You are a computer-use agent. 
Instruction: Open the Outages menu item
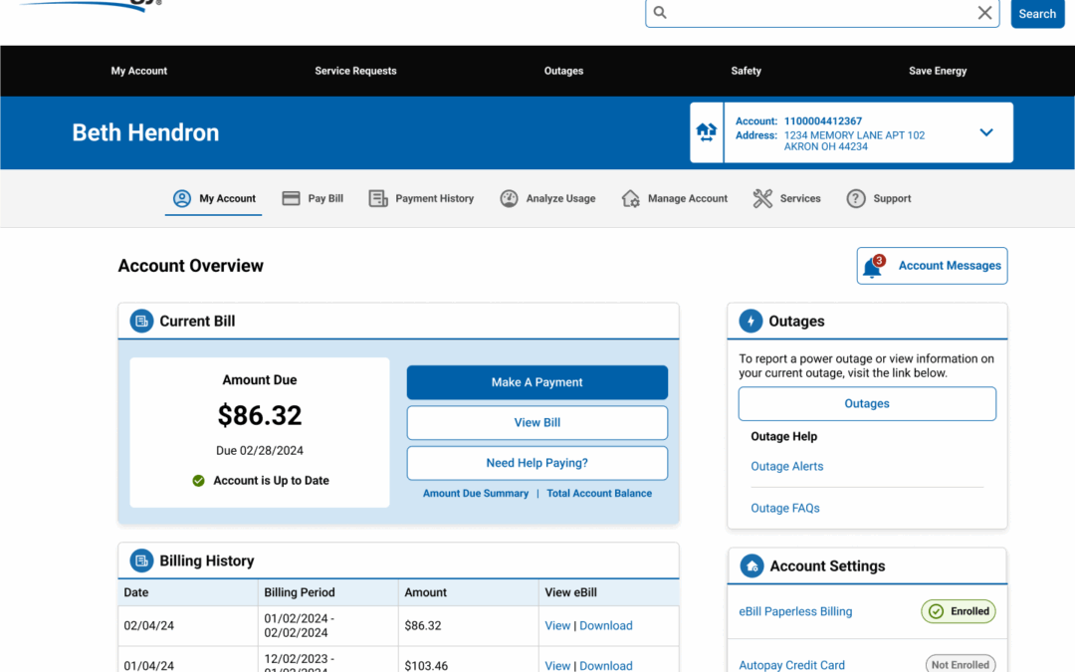point(563,71)
